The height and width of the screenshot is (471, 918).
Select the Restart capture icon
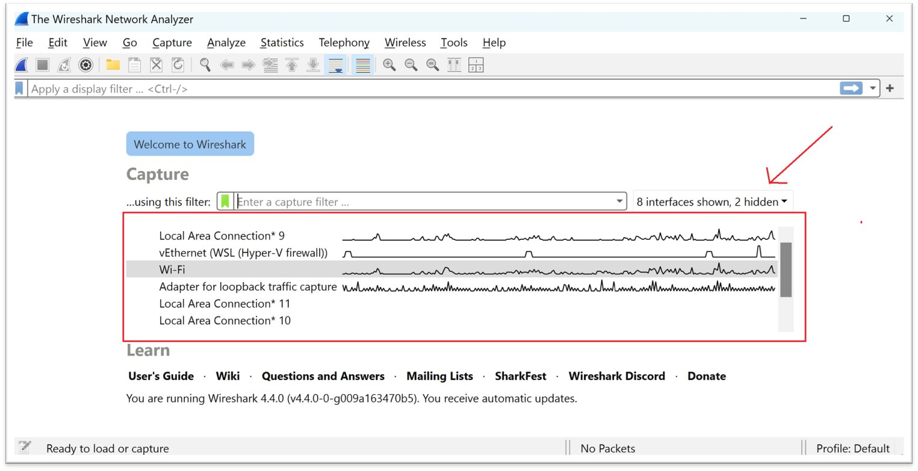click(64, 64)
